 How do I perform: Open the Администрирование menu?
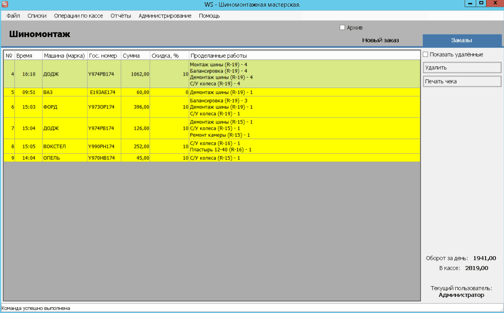(165, 16)
